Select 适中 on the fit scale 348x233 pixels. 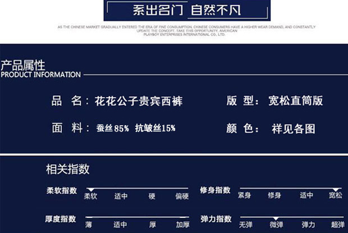[306, 195]
